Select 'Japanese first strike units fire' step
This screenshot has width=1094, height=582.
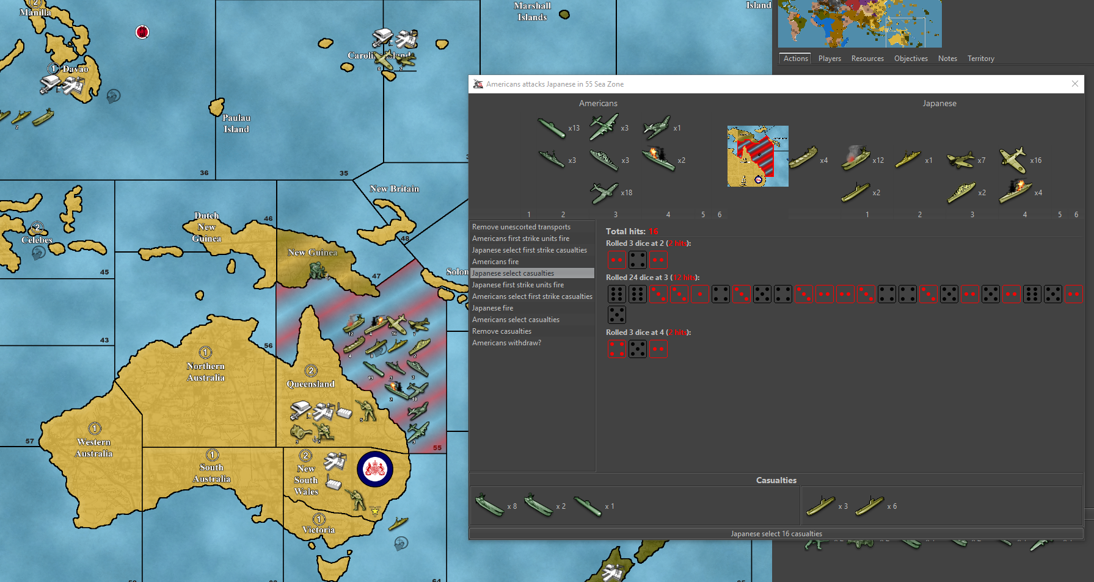coord(531,285)
